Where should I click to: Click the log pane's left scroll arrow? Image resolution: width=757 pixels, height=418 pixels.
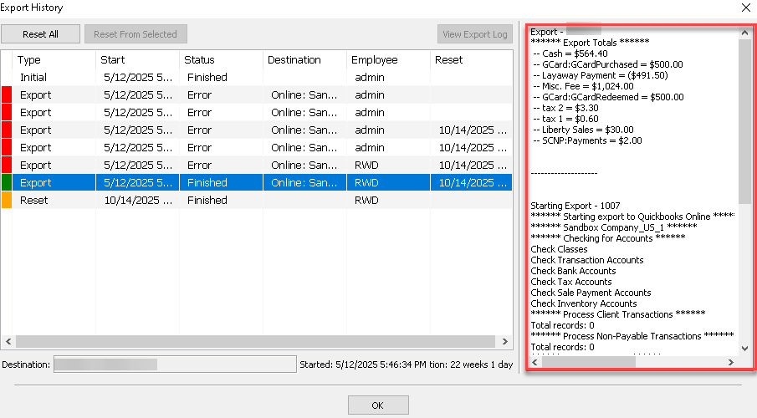click(x=535, y=362)
